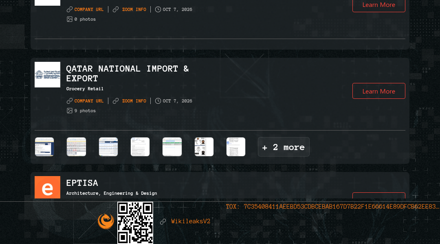Open the first Qatar photo thumbnail with blue banner

click(44, 146)
